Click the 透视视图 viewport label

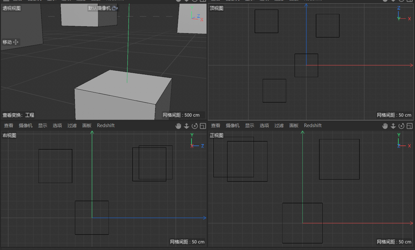(12, 8)
